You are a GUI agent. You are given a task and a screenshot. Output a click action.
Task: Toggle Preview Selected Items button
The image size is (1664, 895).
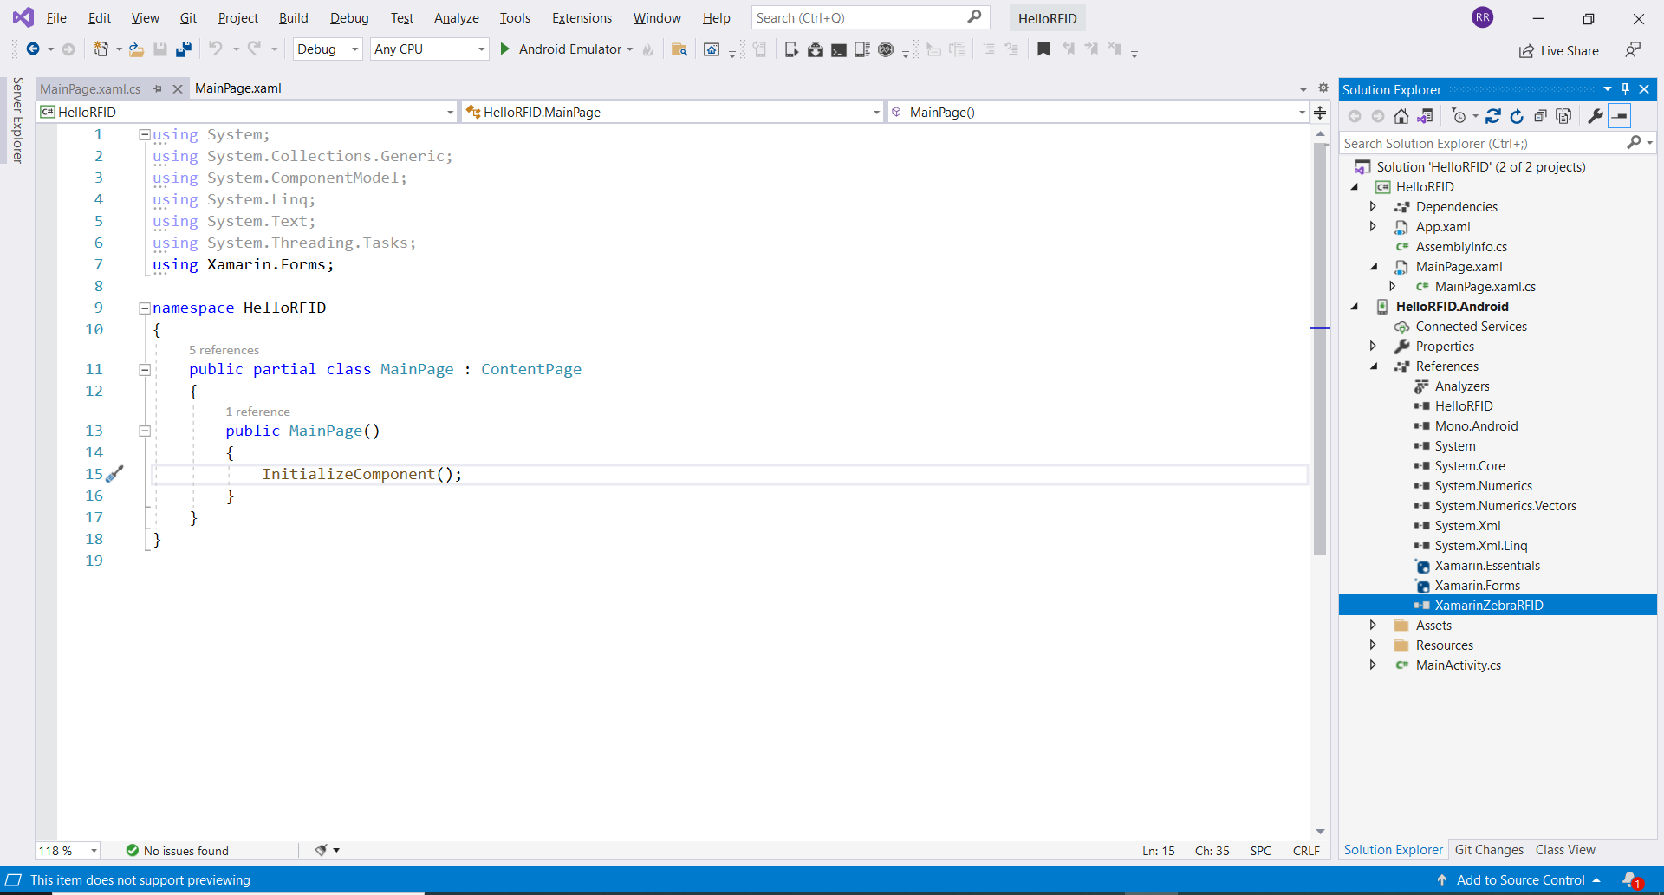[1619, 116]
